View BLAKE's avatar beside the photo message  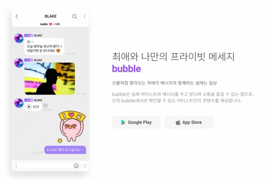pos(19,63)
